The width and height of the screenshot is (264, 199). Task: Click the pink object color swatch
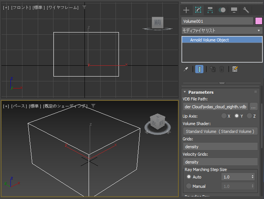[259, 21]
